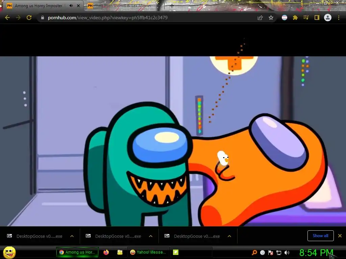Click the video player area

173,141
